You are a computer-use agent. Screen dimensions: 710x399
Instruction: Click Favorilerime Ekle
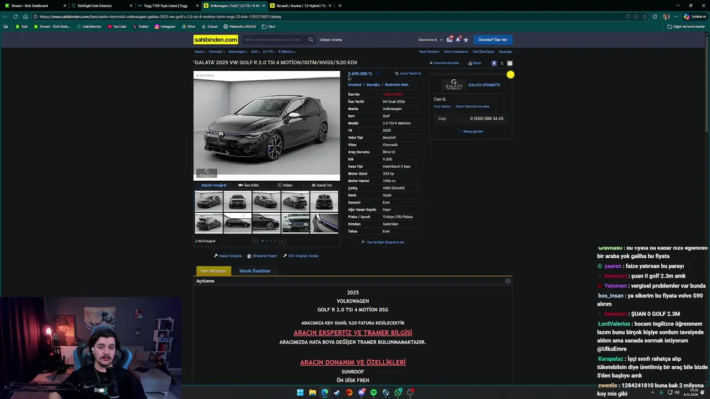pos(444,63)
